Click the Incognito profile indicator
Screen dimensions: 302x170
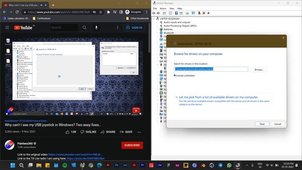pos(133,12)
